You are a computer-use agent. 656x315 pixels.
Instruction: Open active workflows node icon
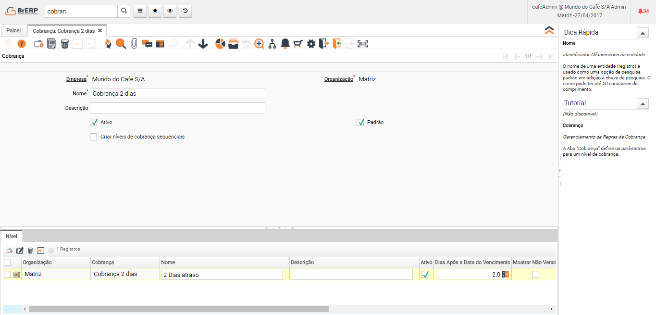[272, 44]
